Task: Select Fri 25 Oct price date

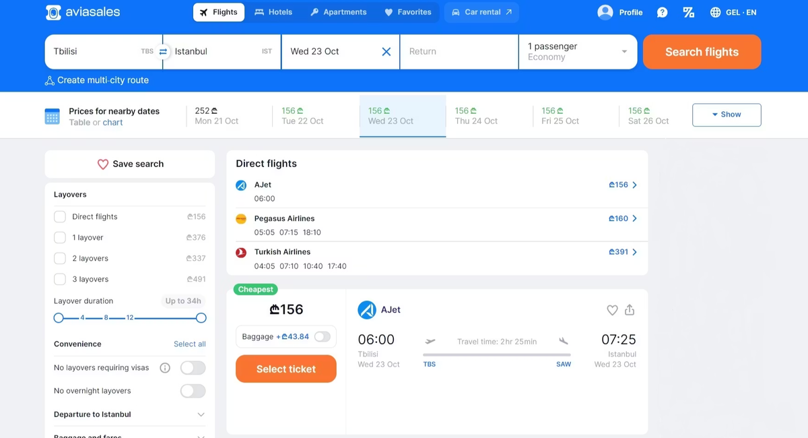Action: 576,116
